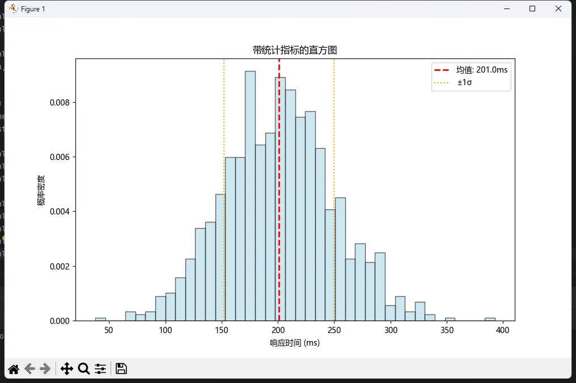Minimize the Figure 1 window
576x383 pixels.
(x=506, y=9)
